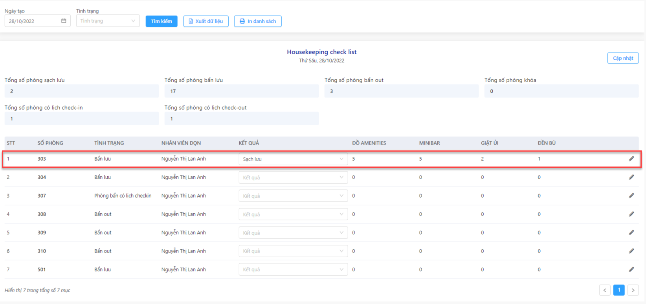Image resolution: width=646 pixels, height=304 pixels.
Task: Click the pencil edit icon for room 308
Action: click(x=631, y=214)
